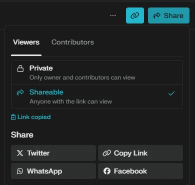Screen dimensions: 195x185
Task: Click the copy link chain icon button
Action: [x=135, y=15]
